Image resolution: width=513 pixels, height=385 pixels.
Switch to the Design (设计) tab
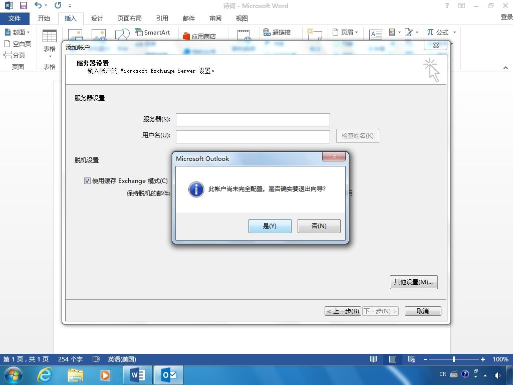pyautogui.click(x=97, y=19)
